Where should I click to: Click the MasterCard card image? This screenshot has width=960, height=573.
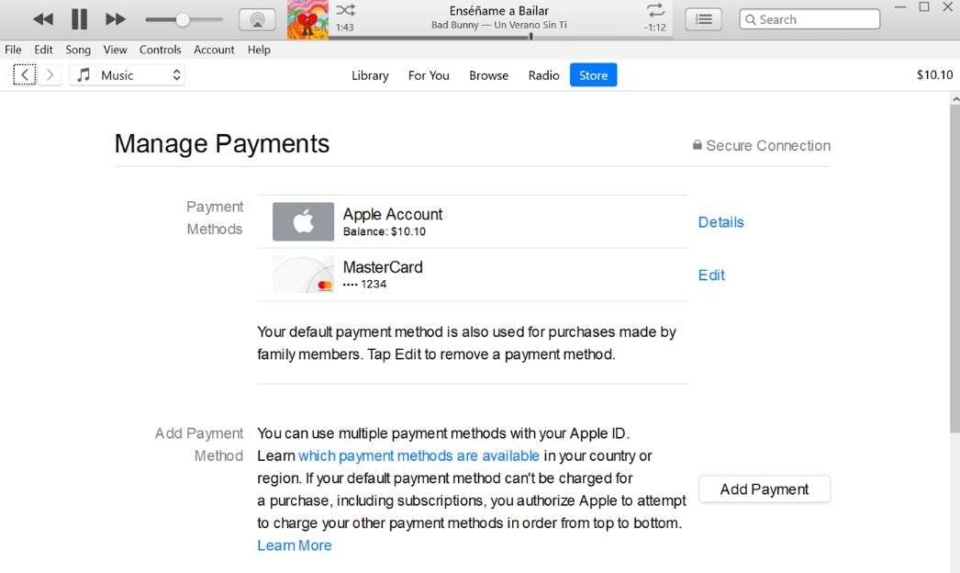(x=303, y=274)
